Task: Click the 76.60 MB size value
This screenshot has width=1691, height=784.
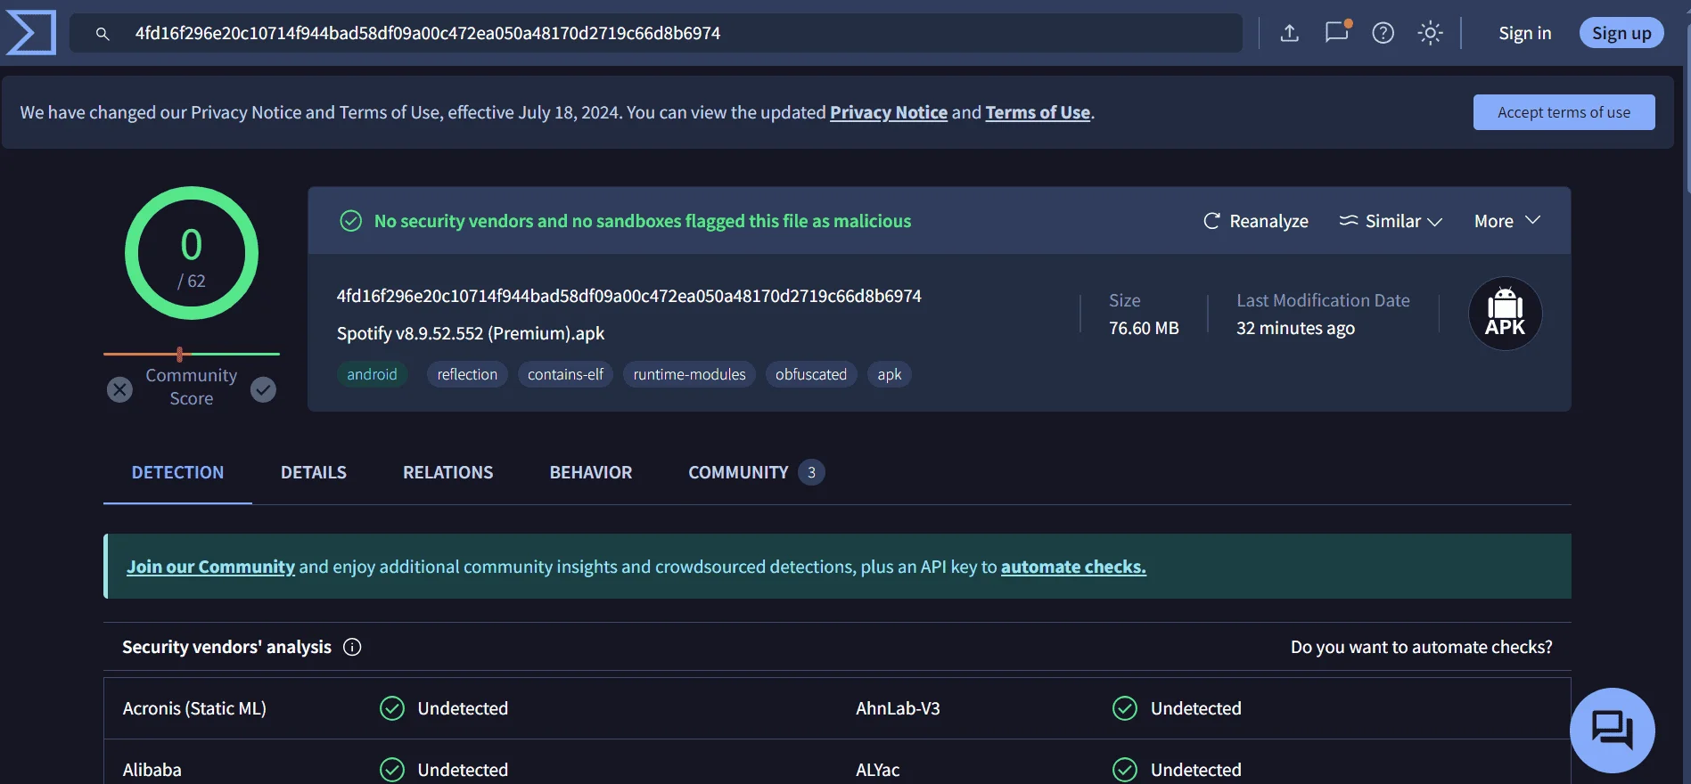Action: coord(1144,328)
